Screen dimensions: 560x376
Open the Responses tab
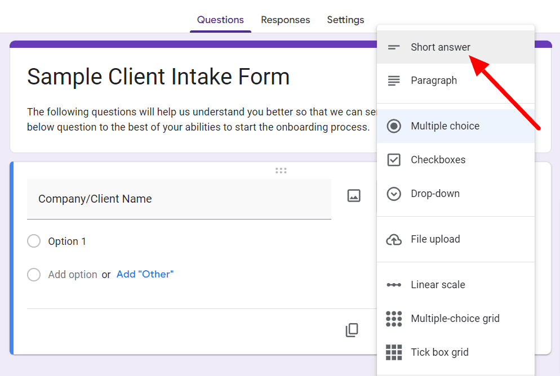pyautogui.click(x=286, y=20)
